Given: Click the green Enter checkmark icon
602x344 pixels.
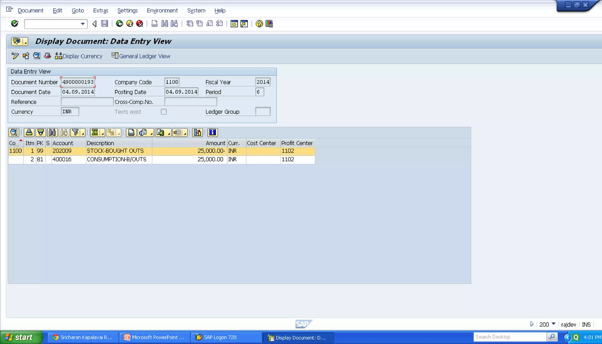Looking at the screenshot, I should coord(14,24).
